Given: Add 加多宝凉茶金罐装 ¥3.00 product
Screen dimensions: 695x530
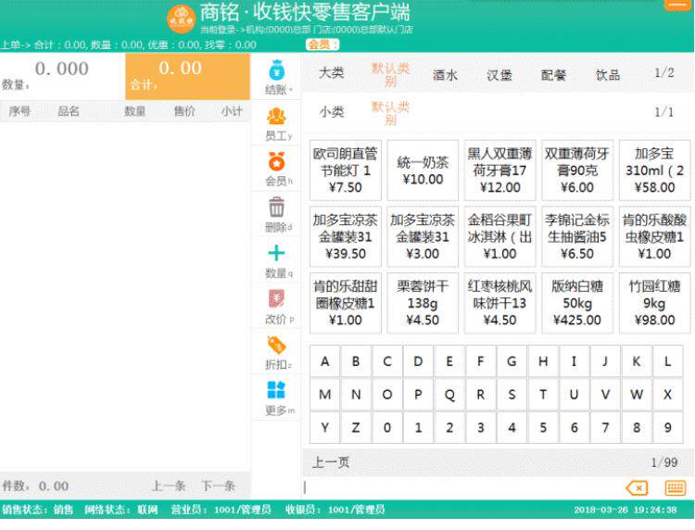Looking at the screenshot, I should [423, 236].
